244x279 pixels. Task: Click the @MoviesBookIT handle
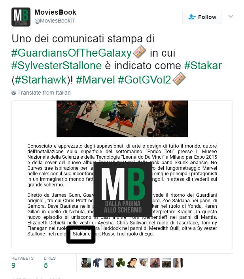(x=55, y=21)
